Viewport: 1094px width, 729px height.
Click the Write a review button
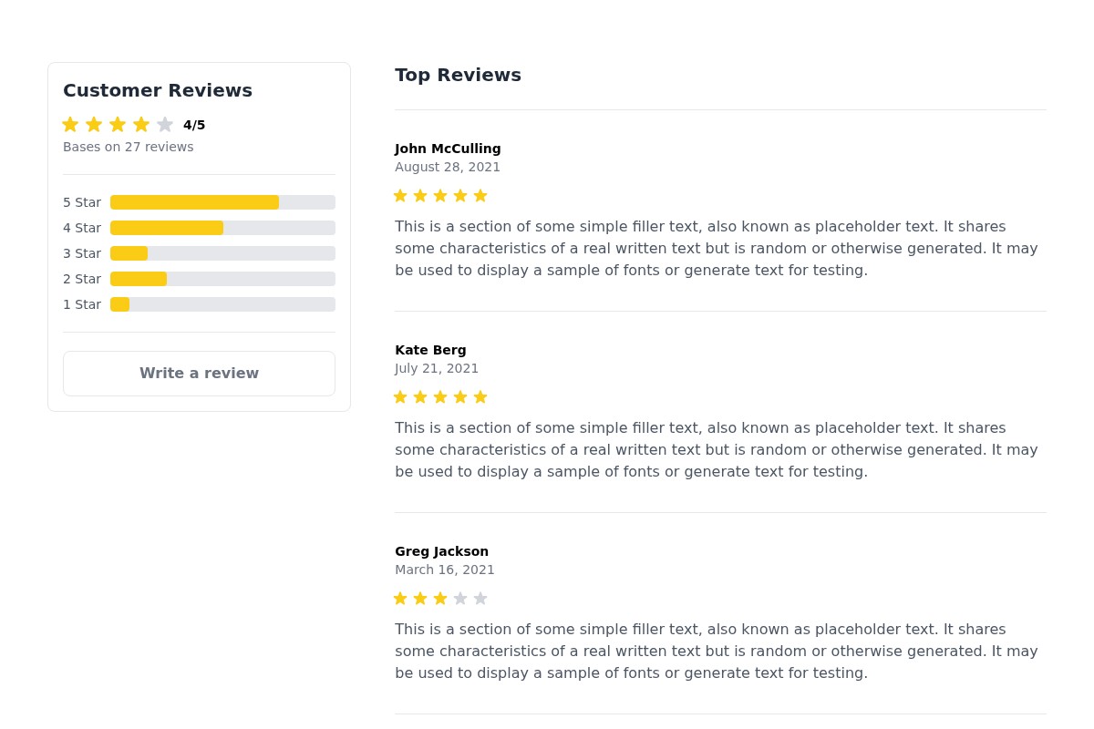click(199, 374)
